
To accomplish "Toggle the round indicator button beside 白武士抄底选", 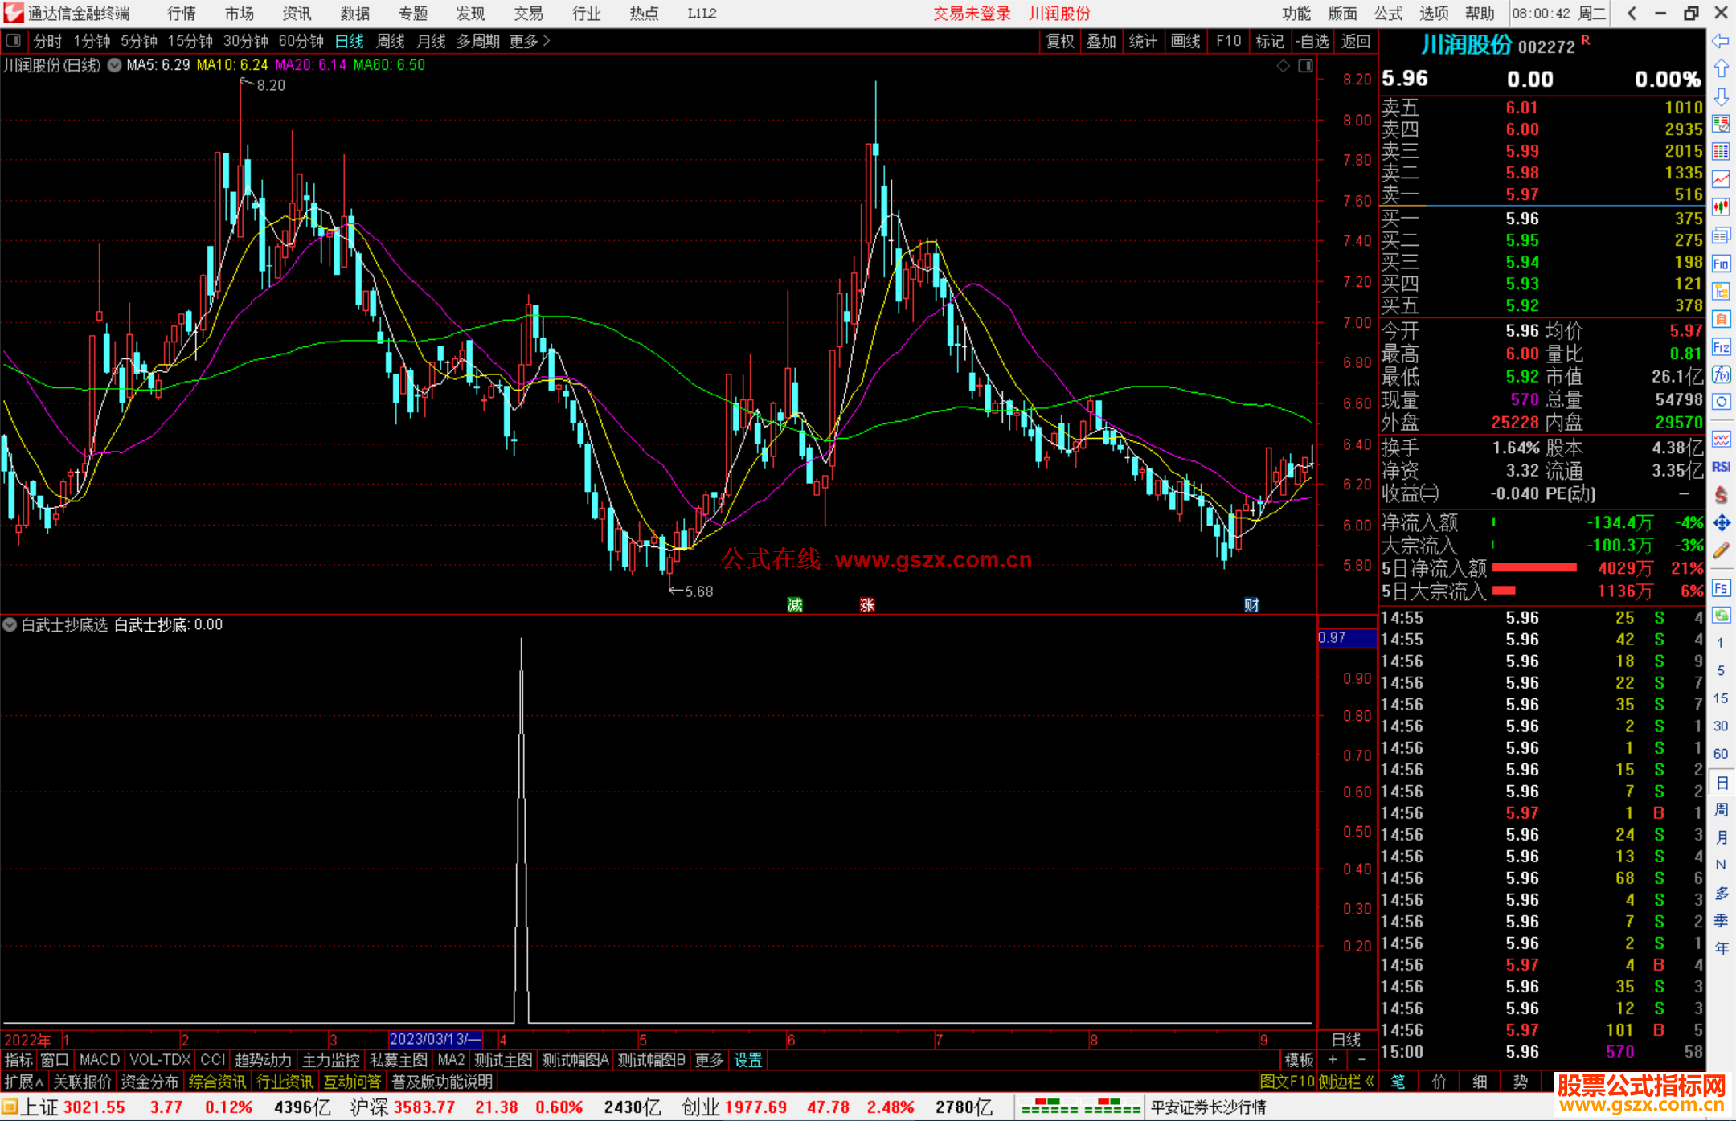I will (10, 624).
